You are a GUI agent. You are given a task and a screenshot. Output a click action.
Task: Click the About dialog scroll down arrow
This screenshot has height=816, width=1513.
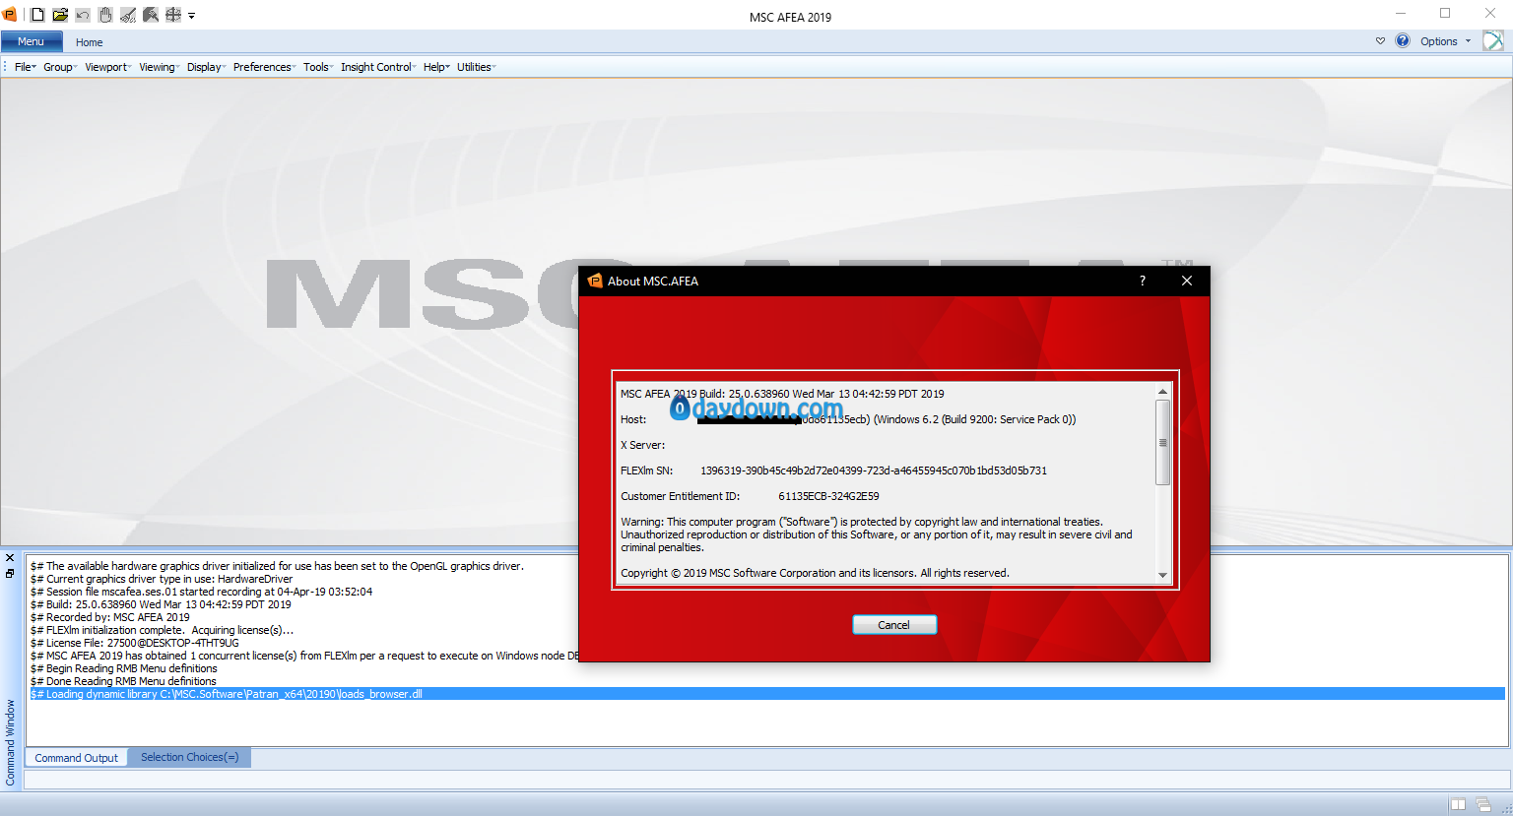(1162, 575)
